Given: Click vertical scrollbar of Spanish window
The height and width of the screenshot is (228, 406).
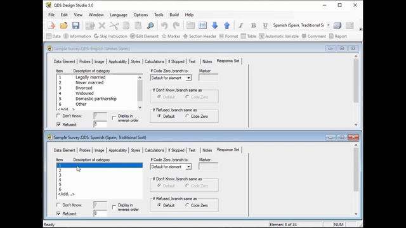Looking at the screenshot, I should tap(356, 179).
